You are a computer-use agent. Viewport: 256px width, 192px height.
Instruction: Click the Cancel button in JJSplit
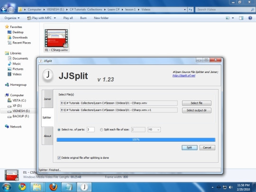pos(207,147)
